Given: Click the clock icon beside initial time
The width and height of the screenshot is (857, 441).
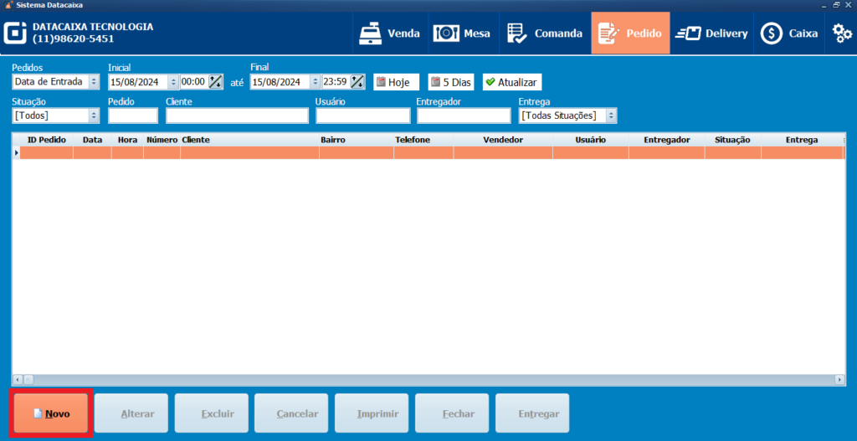Looking at the screenshot, I should pyautogui.click(x=216, y=82).
